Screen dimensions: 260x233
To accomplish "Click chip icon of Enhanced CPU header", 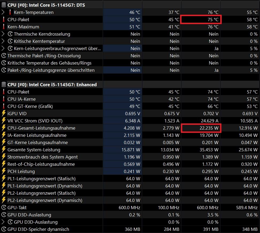I will click(3, 85).
